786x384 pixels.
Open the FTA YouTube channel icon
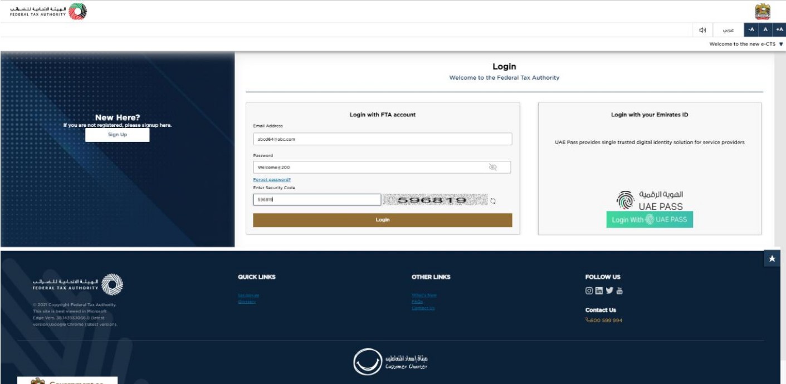619,291
